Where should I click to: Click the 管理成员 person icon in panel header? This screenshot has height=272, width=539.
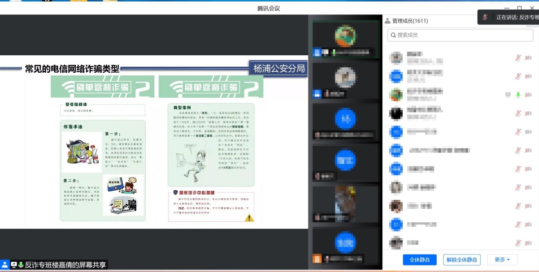(387, 21)
